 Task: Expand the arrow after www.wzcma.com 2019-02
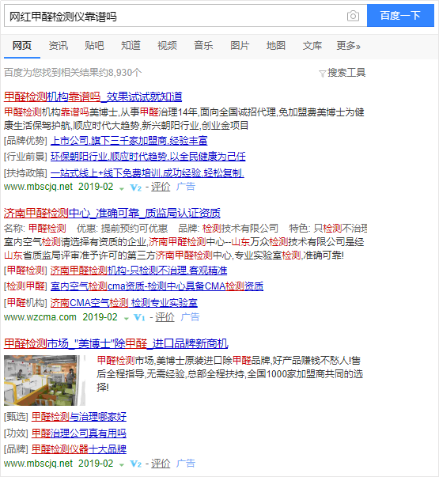(x=127, y=319)
